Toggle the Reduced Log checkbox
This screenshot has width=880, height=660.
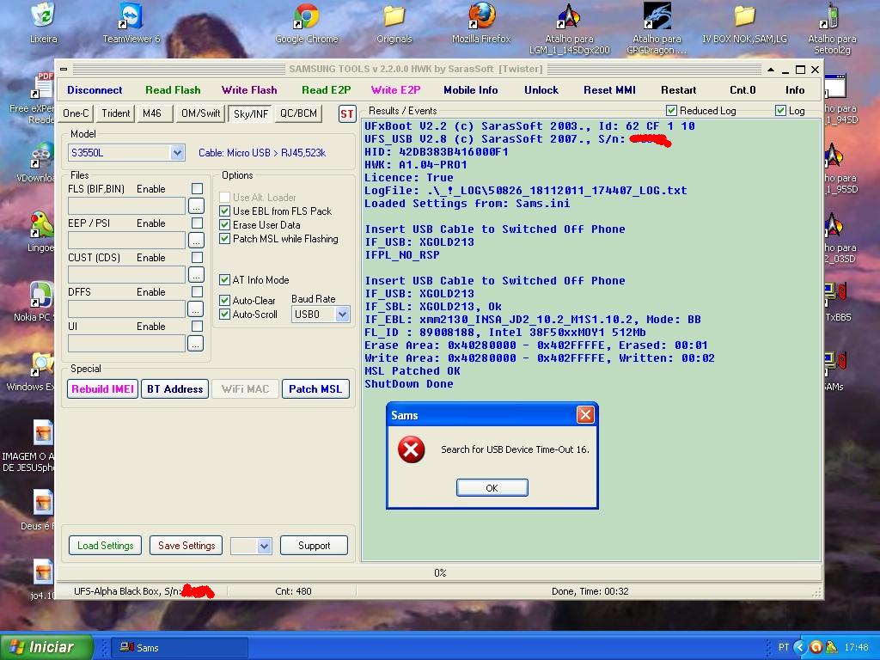tap(671, 111)
